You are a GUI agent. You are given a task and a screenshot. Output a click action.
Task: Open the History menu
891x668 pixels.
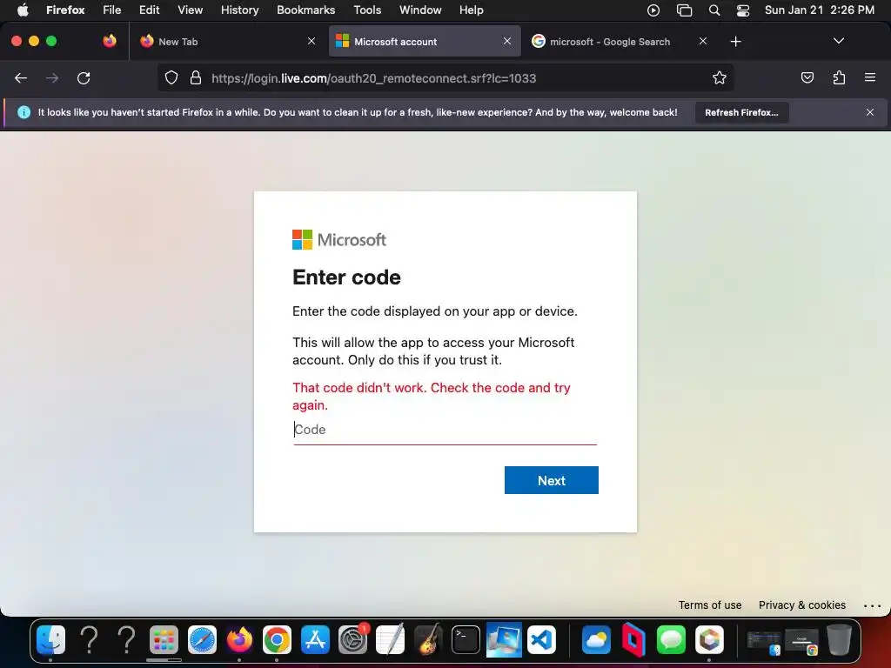pos(239,10)
